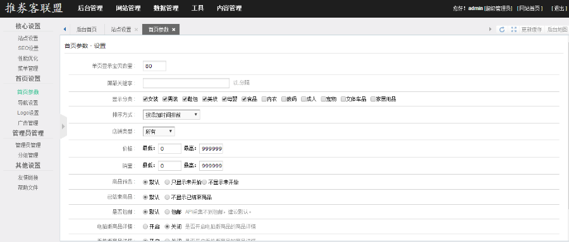569x242 pixels.
Task: Open the 内容管理 top menu
Action: [229, 8]
